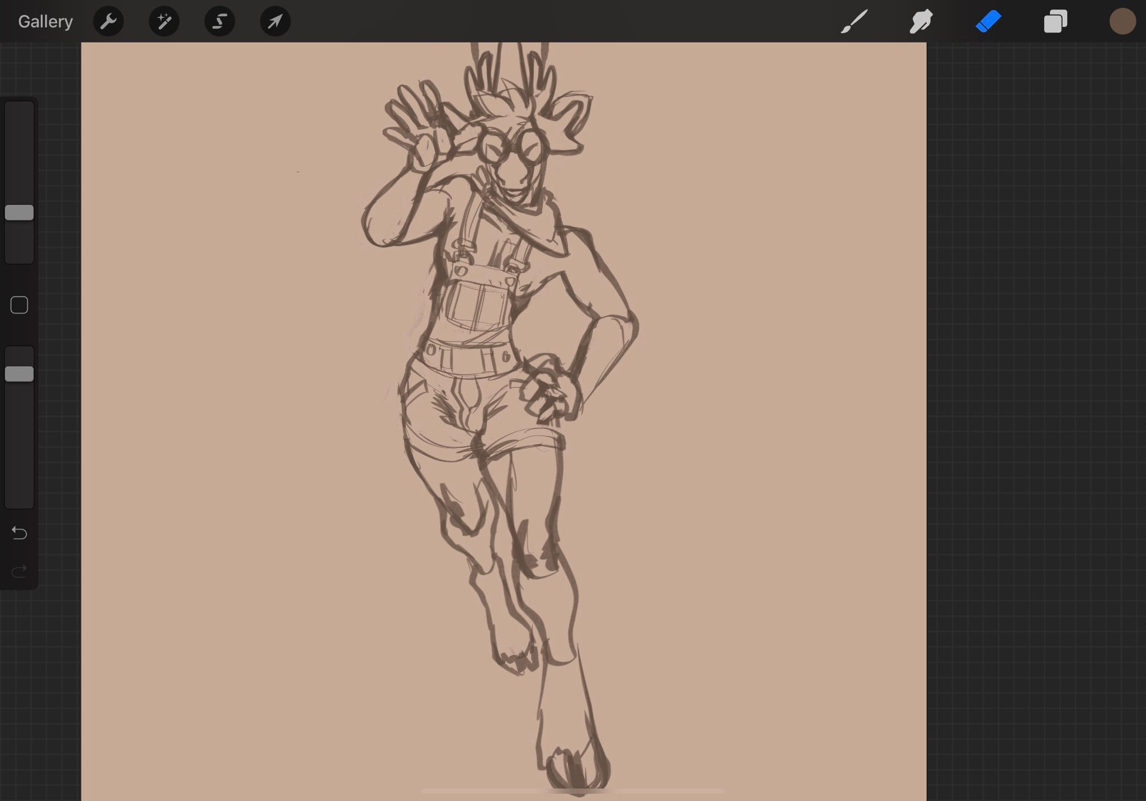Screen dimensions: 1146x801
Task: Tap the square Modify button on sidebar
Action: click(x=20, y=305)
